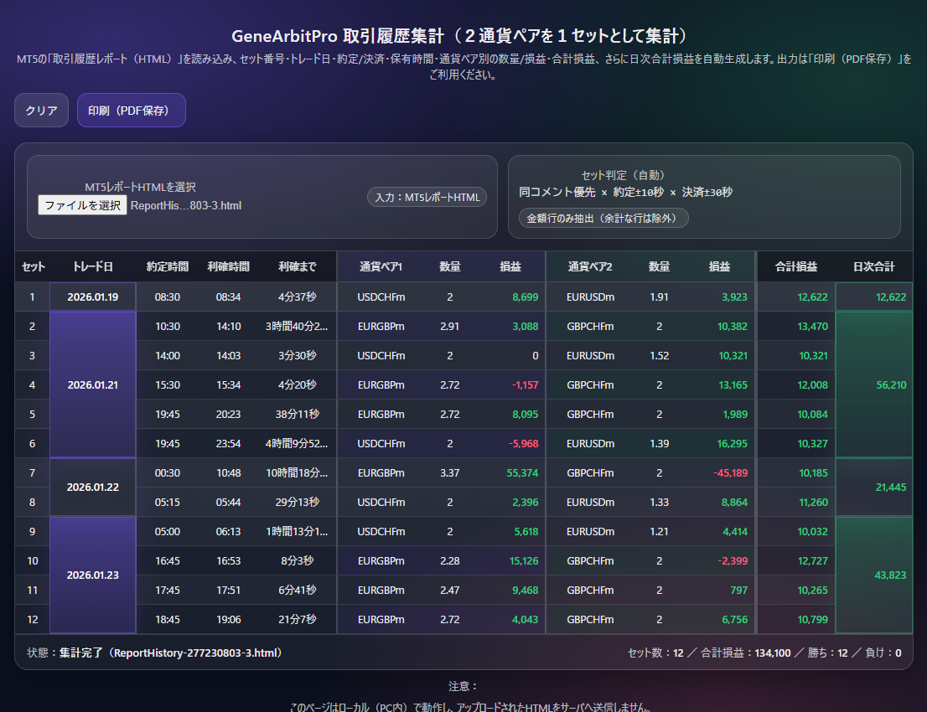Image resolution: width=927 pixels, height=712 pixels.
Task: Click the 56,210 daily total cell
Action: point(890,384)
